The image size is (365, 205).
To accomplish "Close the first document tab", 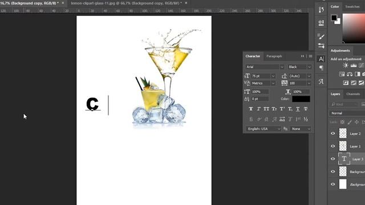I will (63, 3).
